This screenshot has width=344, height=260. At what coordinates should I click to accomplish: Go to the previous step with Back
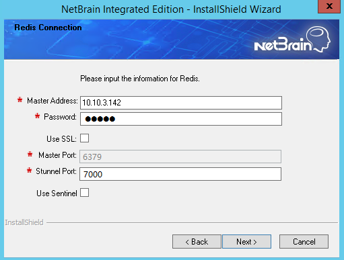click(197, 242)
